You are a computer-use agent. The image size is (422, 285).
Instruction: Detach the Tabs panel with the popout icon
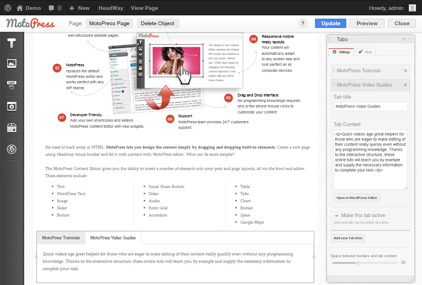[404, 39]
